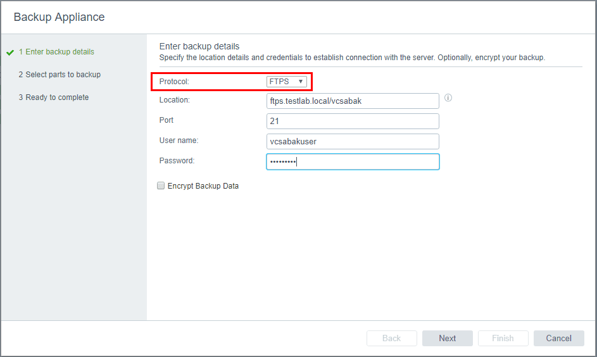
Task: Click into the Port field showing 21
Action: coord(352,121)
